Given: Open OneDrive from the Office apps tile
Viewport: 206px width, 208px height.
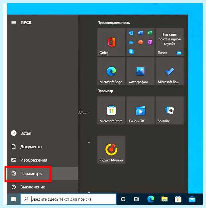Looking at the screenshot, I should click(131, 42).
